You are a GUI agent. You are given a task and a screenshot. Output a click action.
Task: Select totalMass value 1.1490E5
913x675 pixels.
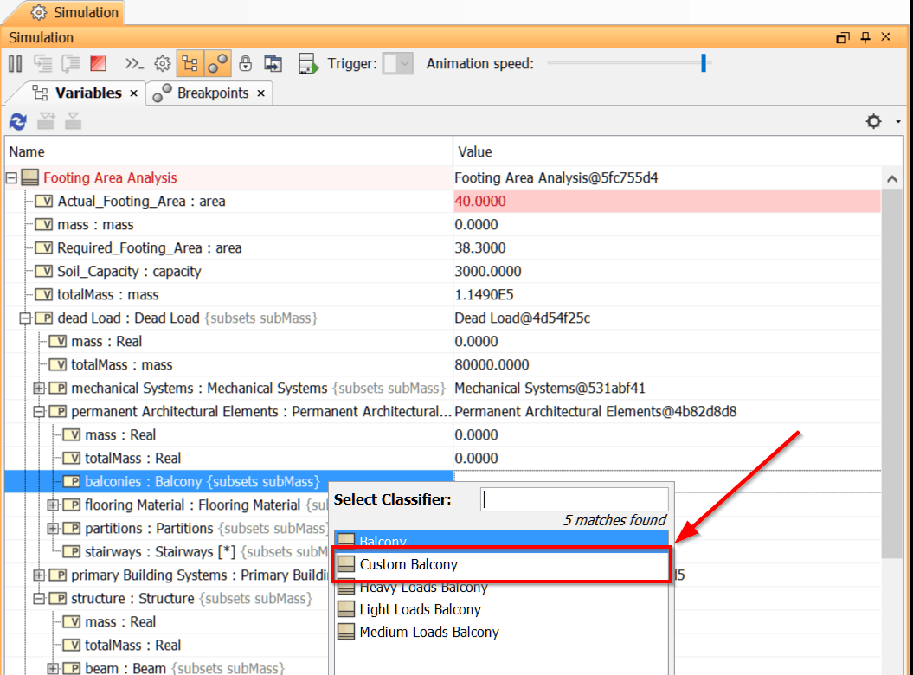(667, 295)
